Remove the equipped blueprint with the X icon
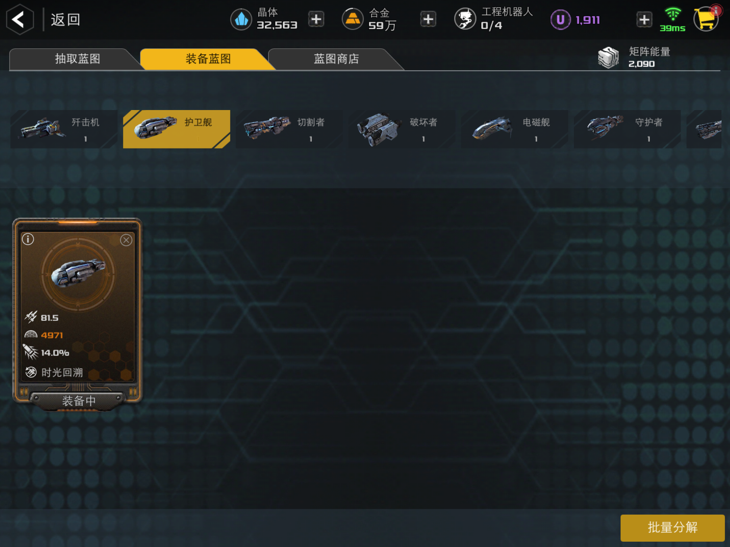This screenshot has height=547, width=730. point(126,240)
